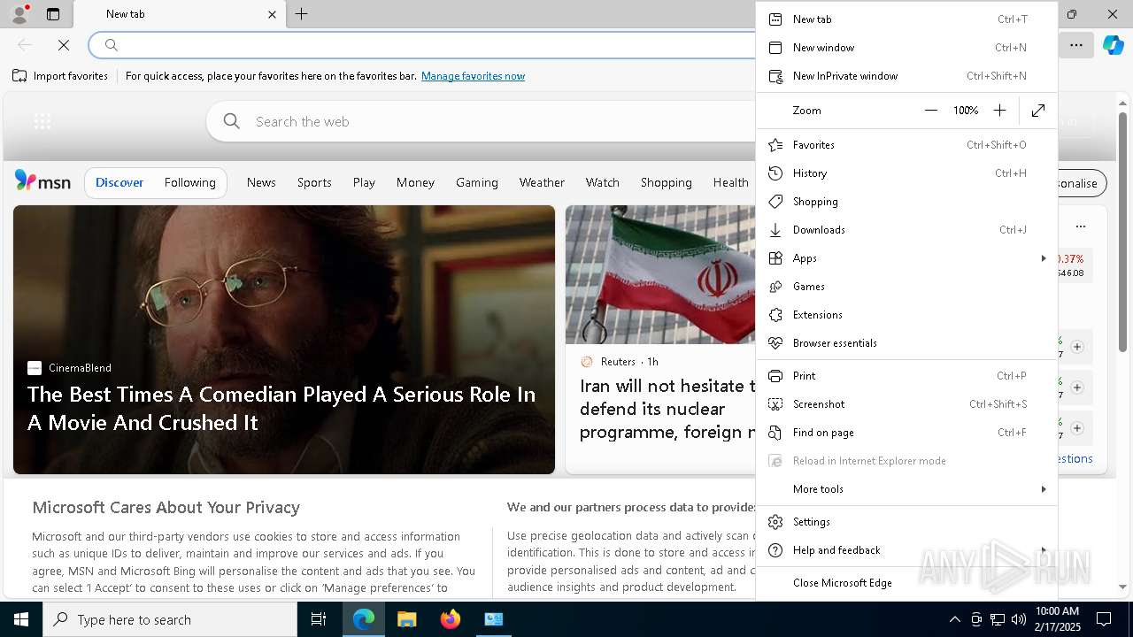1133x637 pixels.
Task: Open Extensions from the menu
Action: click(906, 315)
